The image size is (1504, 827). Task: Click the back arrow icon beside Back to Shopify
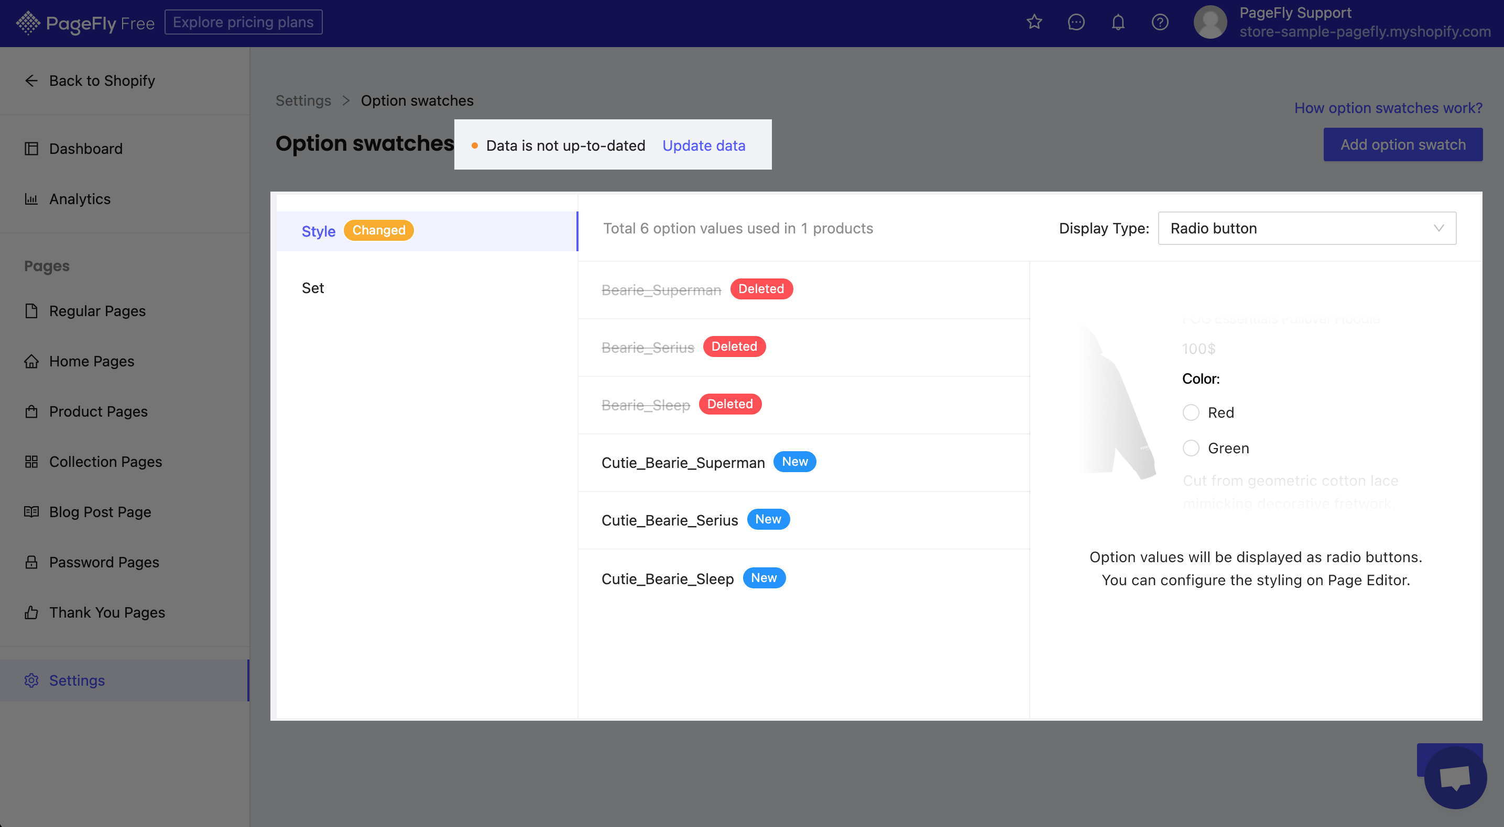point(31,81)
